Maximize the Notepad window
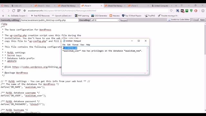206x116 pixels. coord(139,41)
